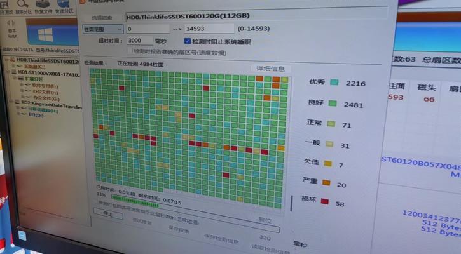Click the 损坏 count value 58
Image resolution: width=461 pixels, height=254 pixels.
click(340, 204)
